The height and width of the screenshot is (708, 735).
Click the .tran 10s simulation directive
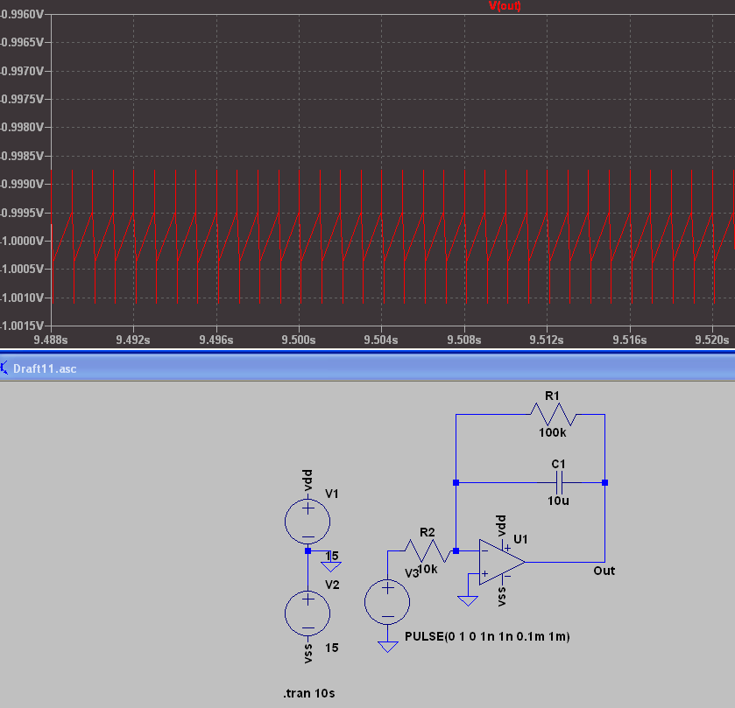[309, 693]
